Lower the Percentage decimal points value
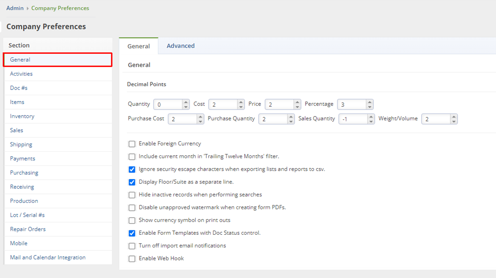This screenshot has width=496, height=278. point(369,107)
